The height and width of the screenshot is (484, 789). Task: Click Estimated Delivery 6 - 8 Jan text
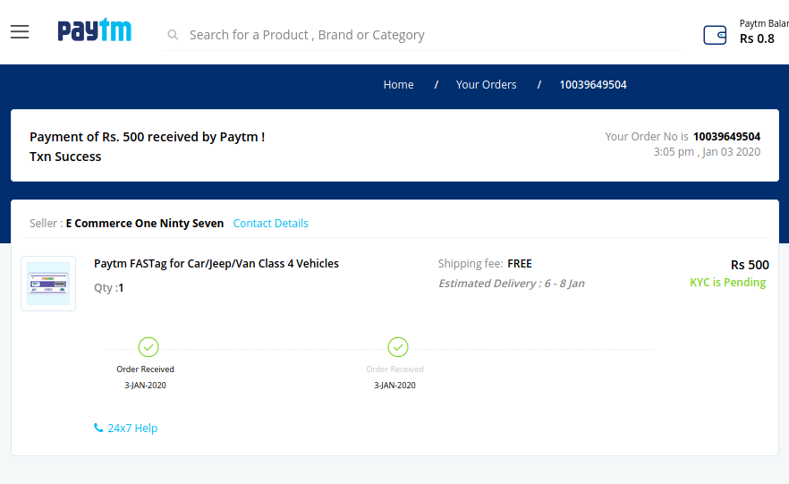(512, 284)
